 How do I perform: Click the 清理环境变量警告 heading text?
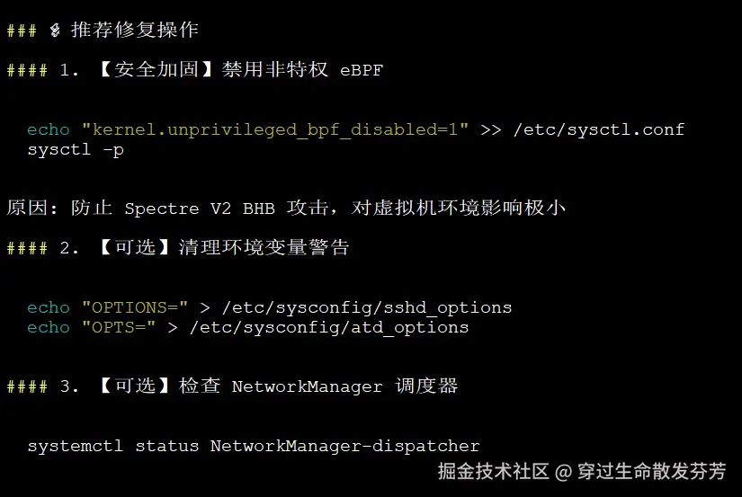point(264,248)
